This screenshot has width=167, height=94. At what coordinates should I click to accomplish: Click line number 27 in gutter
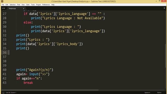coord(4,14)
